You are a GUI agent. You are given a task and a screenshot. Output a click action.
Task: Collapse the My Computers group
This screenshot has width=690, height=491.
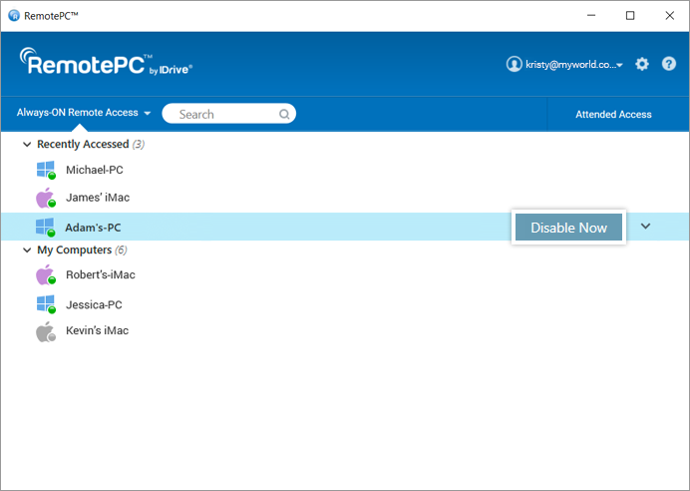pyautogui.click(x=27, y=250)
